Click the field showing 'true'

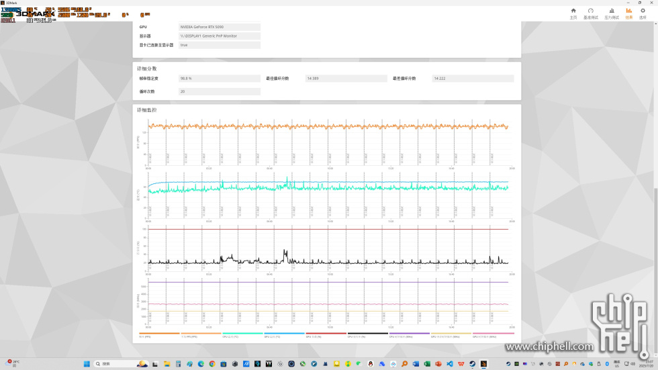pos(220,45)
